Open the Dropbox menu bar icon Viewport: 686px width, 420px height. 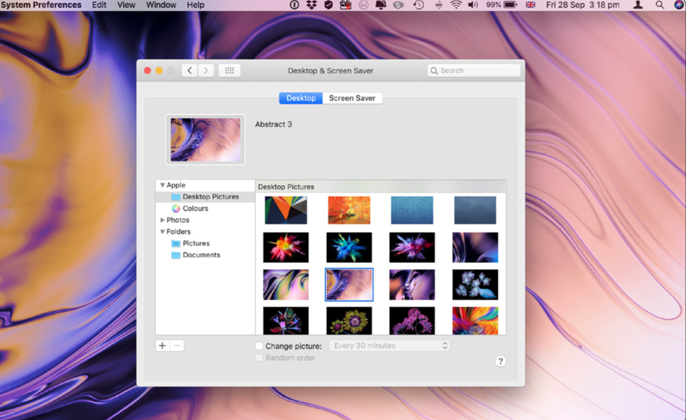[x=311, y=5]
